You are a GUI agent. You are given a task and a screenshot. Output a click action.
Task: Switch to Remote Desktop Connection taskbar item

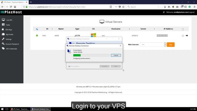[x=40, y=109]
